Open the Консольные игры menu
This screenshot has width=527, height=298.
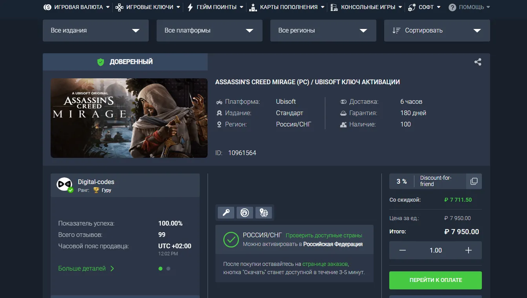point(366,7)
